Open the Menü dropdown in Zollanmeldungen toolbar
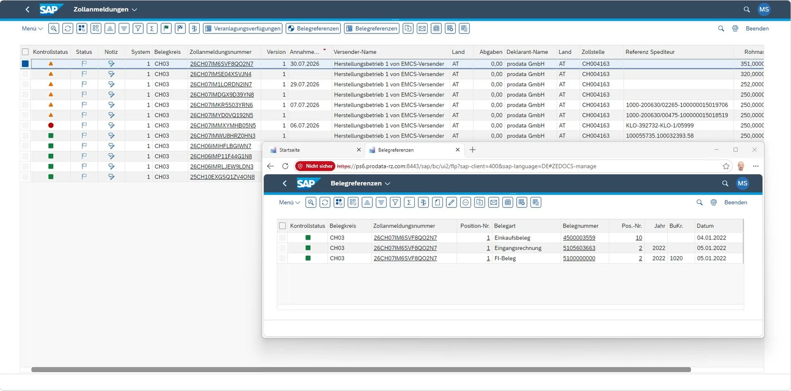This screenshot has width=791, height=391. (32, 29)
